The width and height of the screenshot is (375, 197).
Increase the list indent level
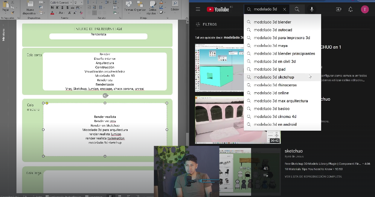point(94,7)
